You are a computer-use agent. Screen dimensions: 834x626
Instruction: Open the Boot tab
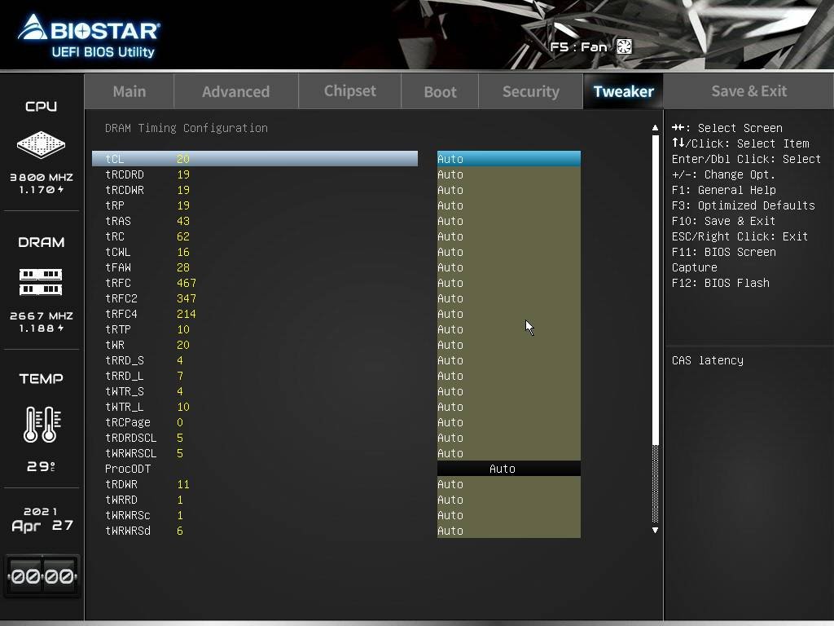point(440,91)
